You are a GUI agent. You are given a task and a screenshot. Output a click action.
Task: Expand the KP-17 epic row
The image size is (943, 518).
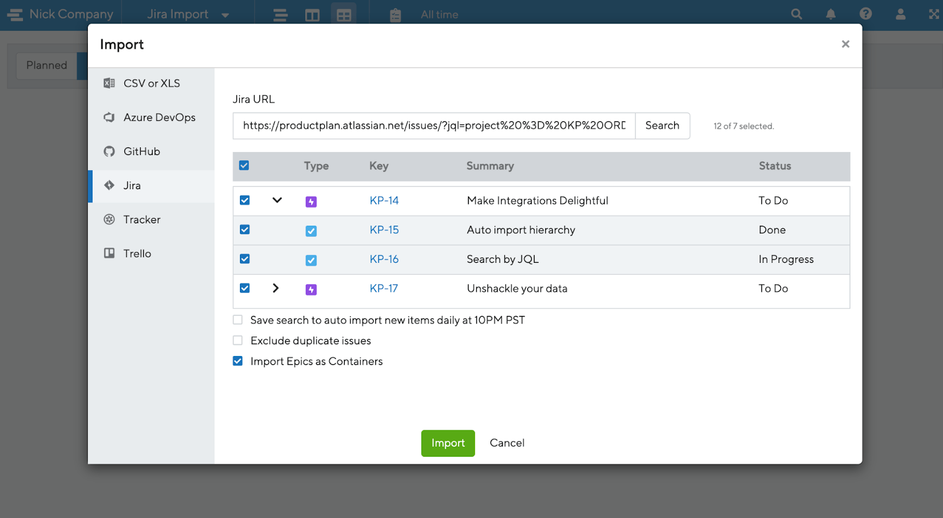coord(276,288)
